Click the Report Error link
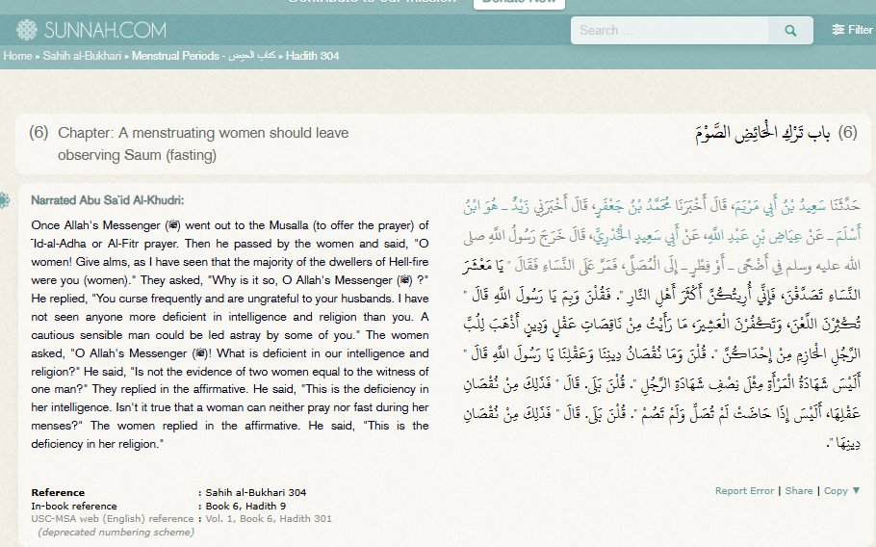This screenshot has height=547, width=876. (x=744, y=490)
